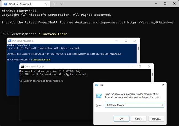This screenshot has width=179, height=126.
Task: Click the C:\Users\diana>slidetoshutdown line in Command Prompt
Action: tap(41, 81)
